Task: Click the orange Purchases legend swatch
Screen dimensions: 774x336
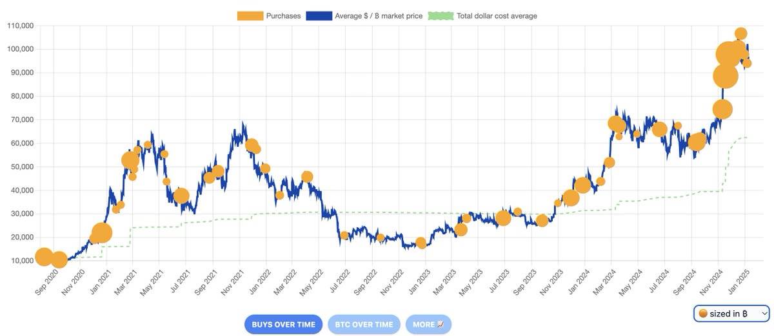Action: 250,16
